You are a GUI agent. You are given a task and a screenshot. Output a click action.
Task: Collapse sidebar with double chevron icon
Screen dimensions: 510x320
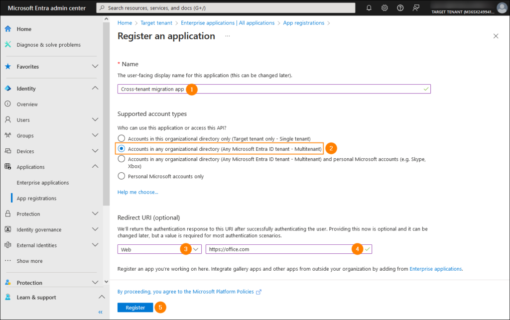coord(101,312)
